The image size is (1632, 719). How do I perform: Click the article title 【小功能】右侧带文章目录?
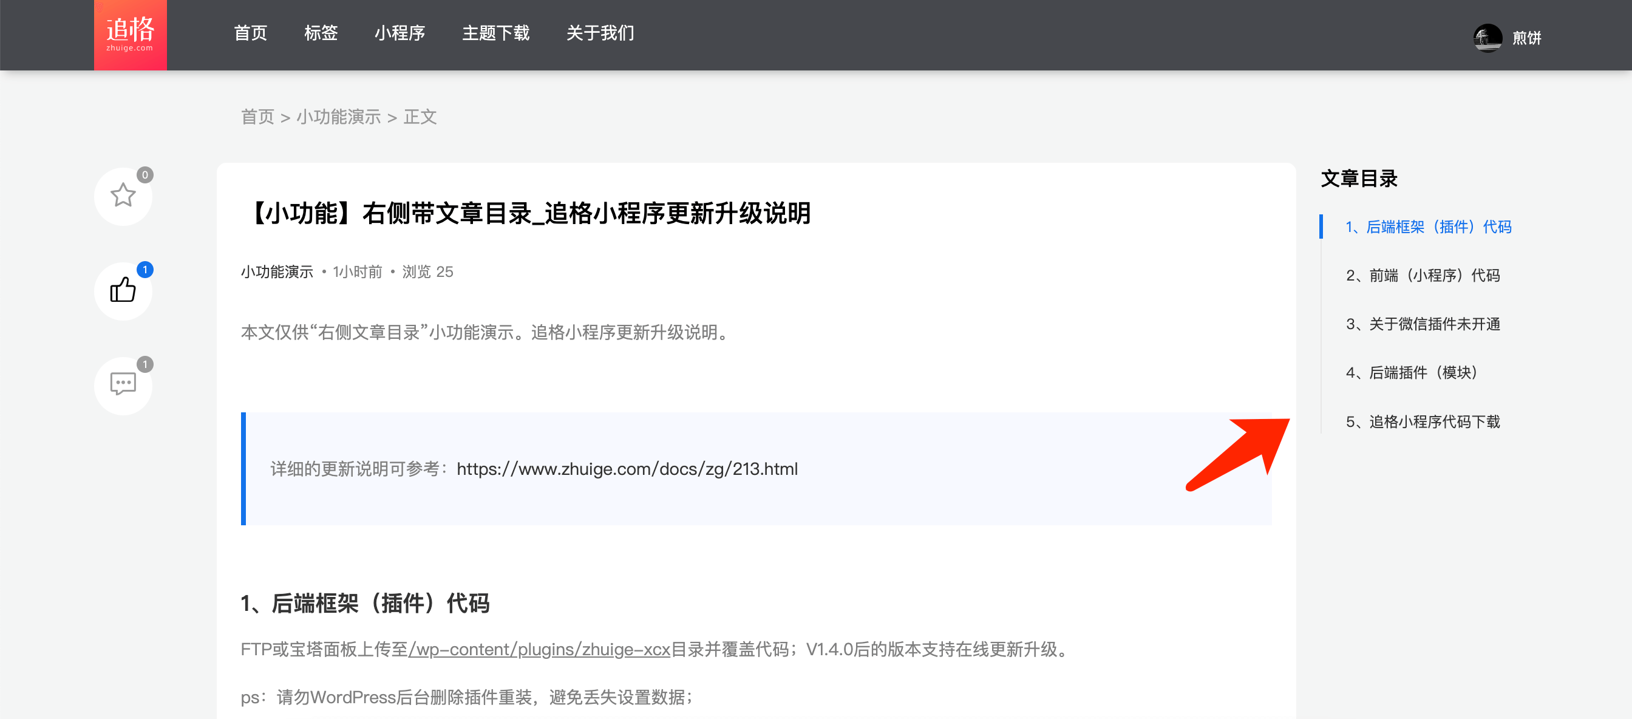tap(527, 214)
